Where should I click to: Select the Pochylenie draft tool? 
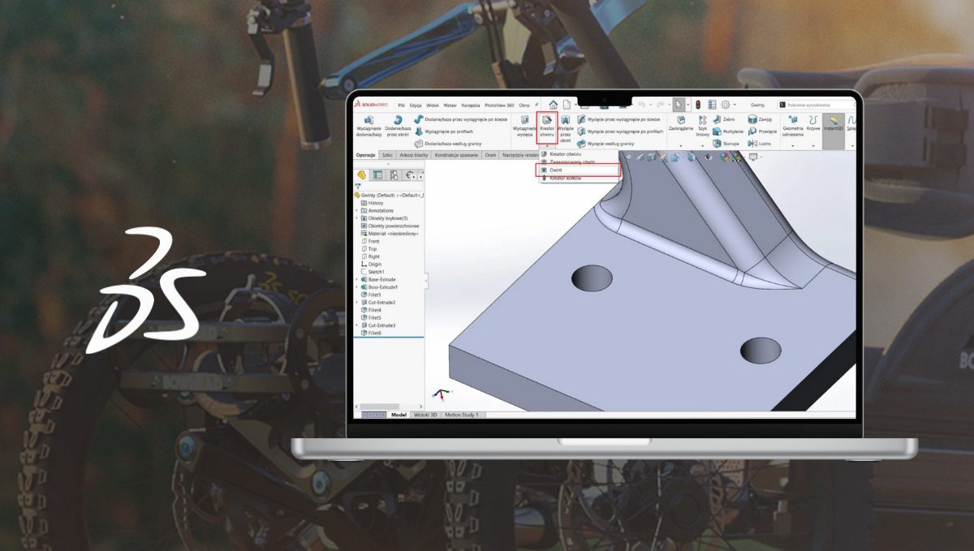[x=728, y=131]
